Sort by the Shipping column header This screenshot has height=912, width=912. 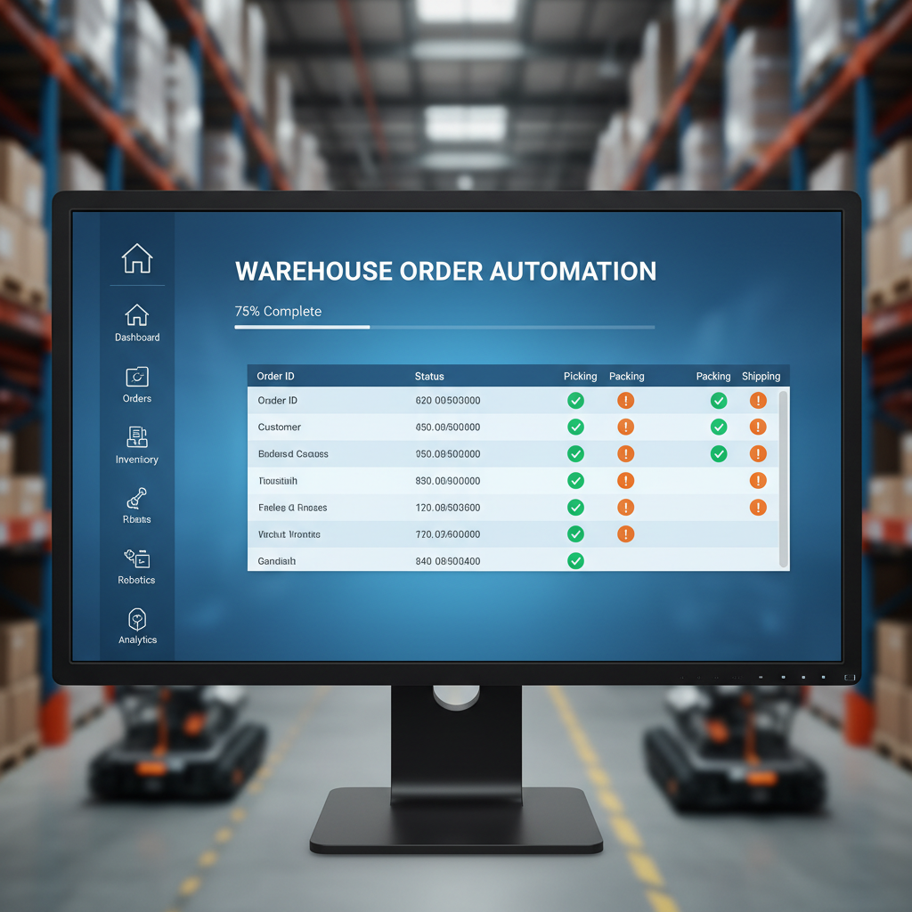761,377
